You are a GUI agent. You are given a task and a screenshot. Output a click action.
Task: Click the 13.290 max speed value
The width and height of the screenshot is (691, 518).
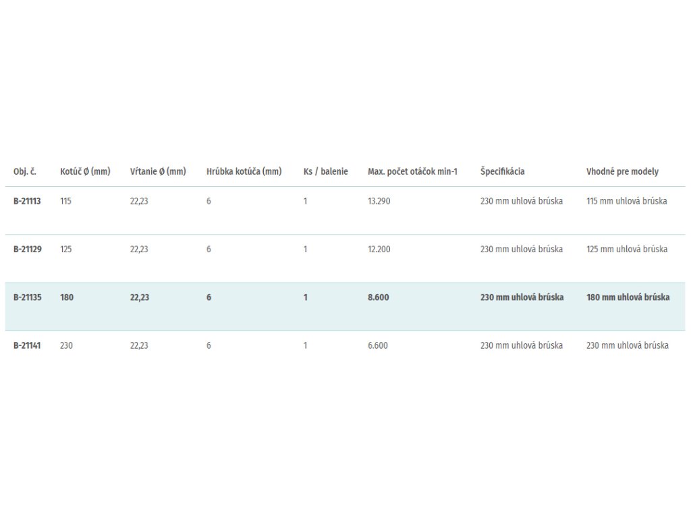(379, 201)
